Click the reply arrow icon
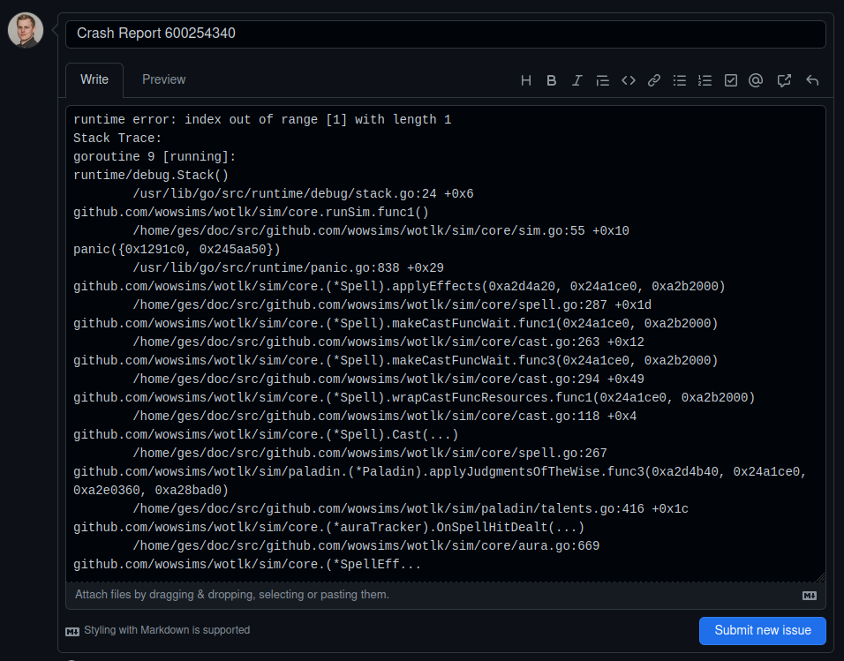Viewport: 844px width, 661px height. click(x=811, y=79)
